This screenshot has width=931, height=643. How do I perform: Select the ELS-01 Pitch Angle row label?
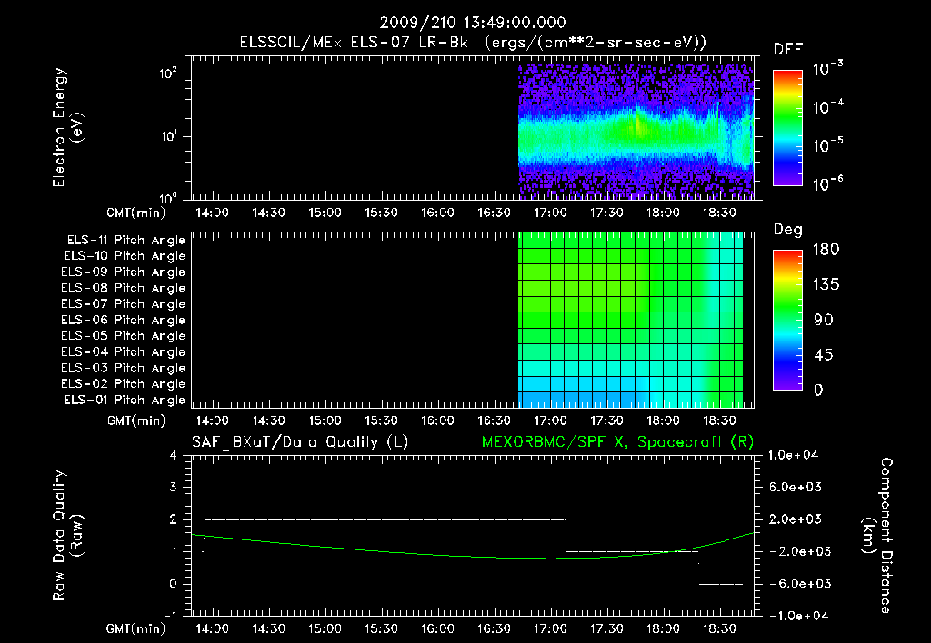pyautogui.click(x=125, y=400)
